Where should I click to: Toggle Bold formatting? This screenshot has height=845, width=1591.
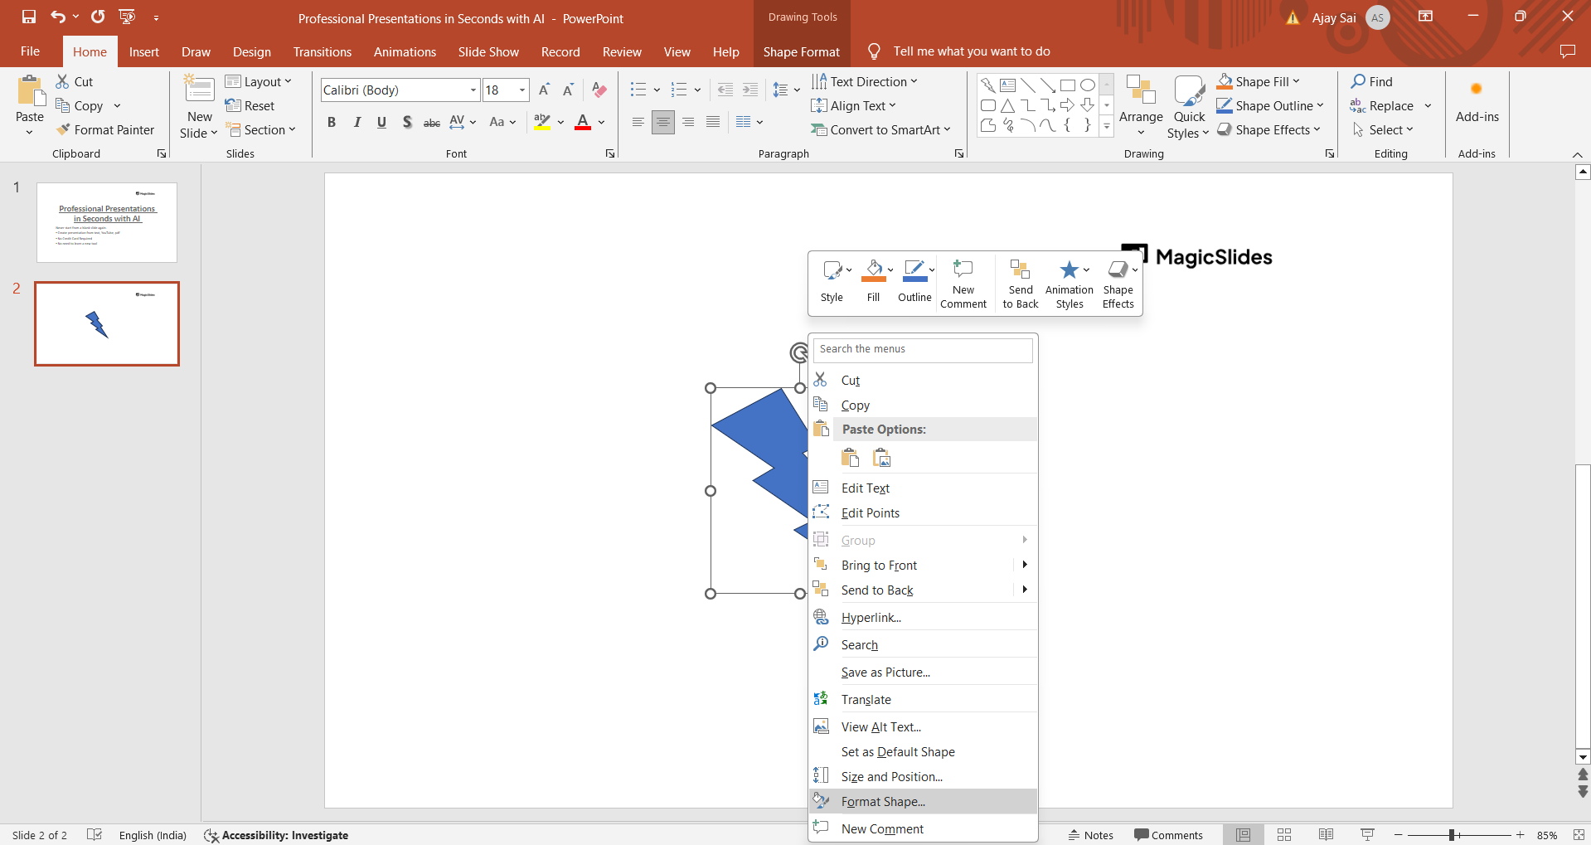[332, 123]
